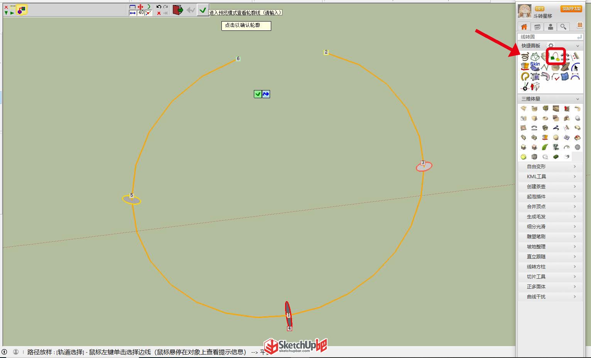The height and width of the screenshot is (358, 591).
Task: Click the VIP1 badge
Action: coord(539,8)
